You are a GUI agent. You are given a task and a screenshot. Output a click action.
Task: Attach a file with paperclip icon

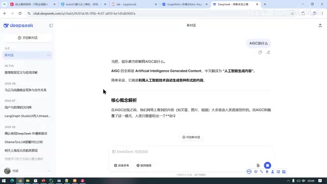tap(258, 165)
